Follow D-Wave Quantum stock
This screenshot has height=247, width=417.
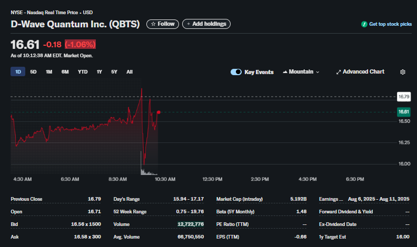[163, 24]
